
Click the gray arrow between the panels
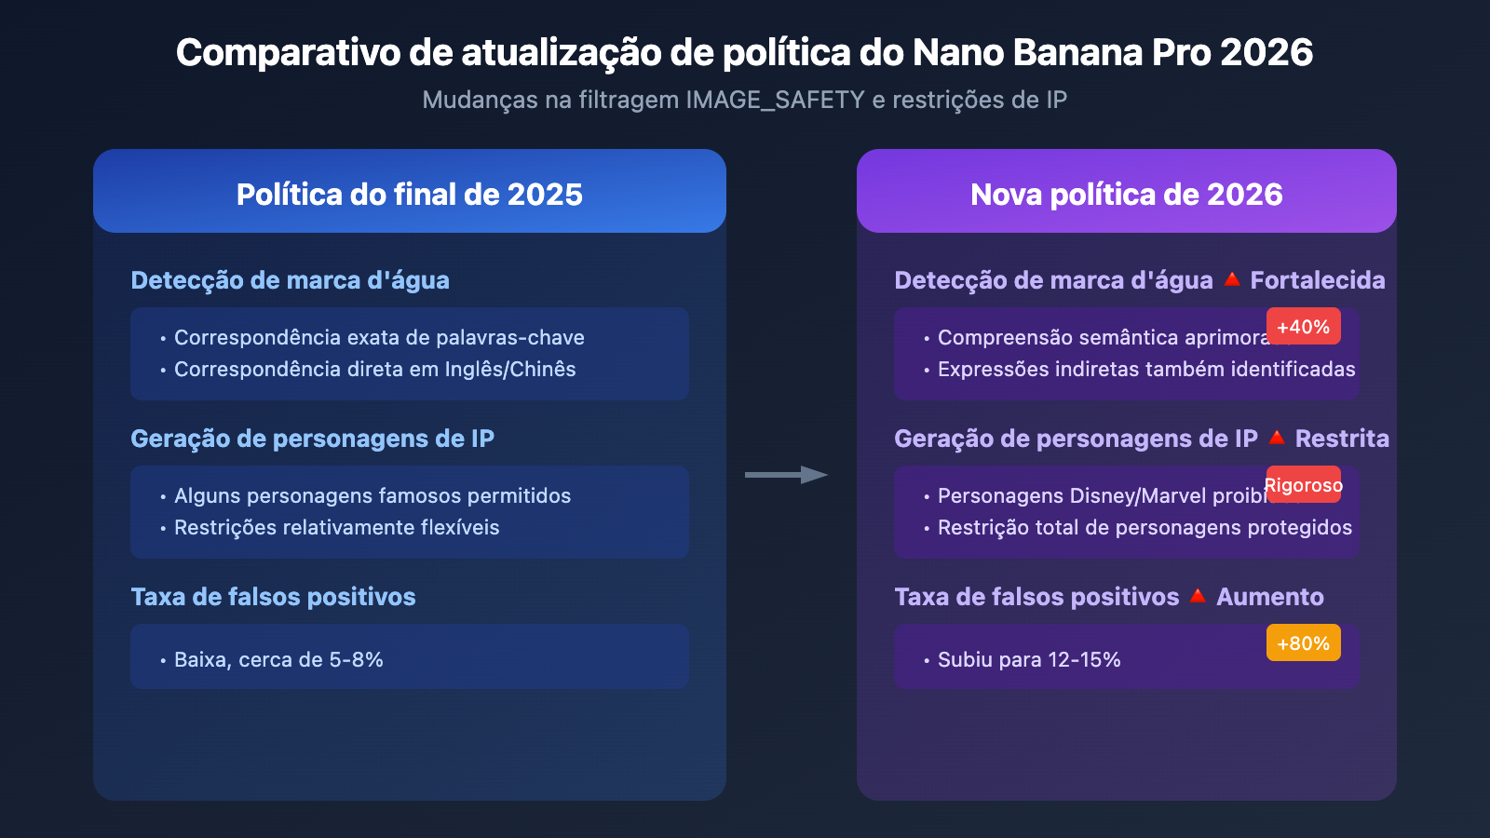[x=786, y=475]
